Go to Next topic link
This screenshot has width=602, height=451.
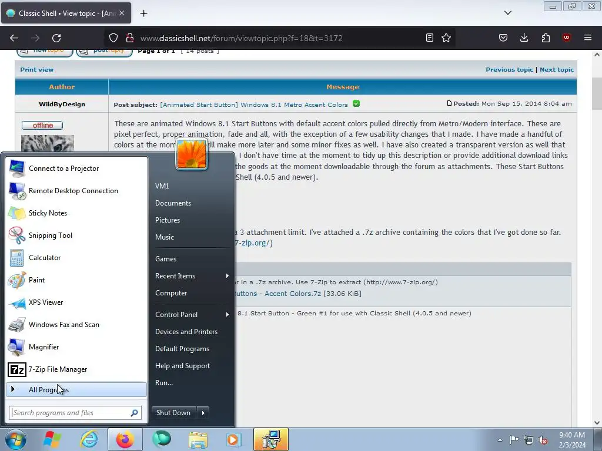tap(557, 70)
